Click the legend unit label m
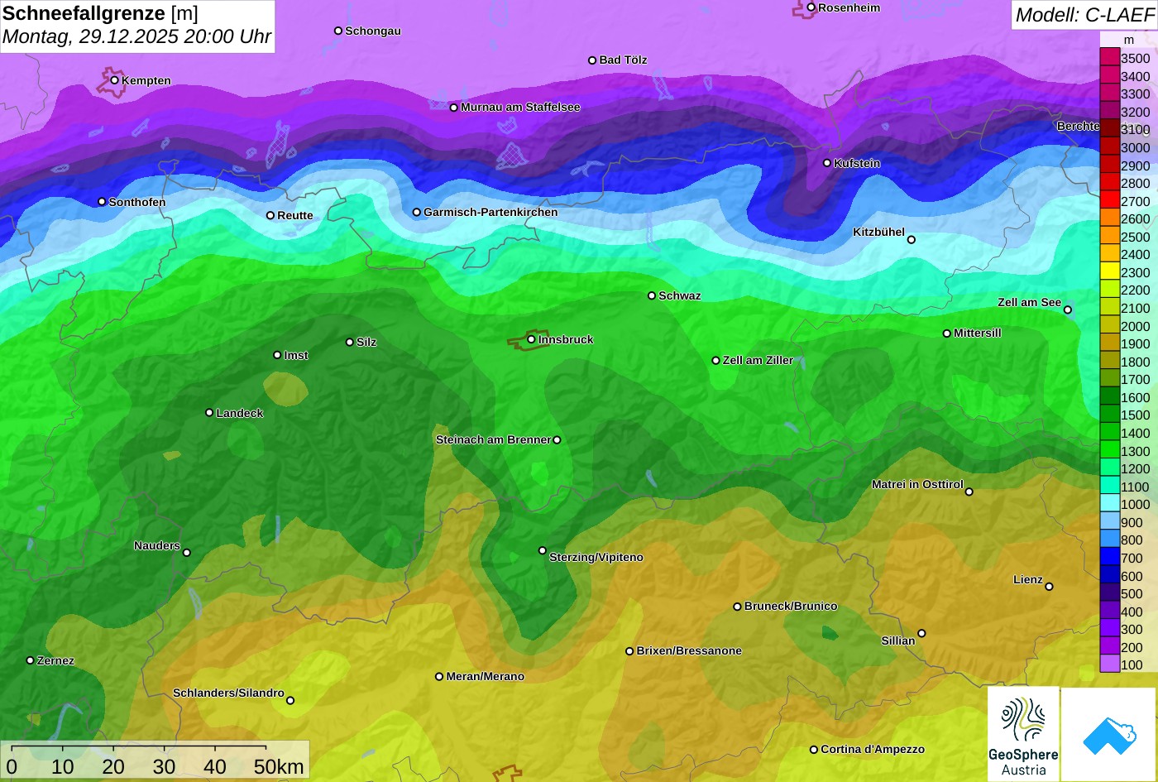Screen dimensions: 1158x782 click(1129, 40)
